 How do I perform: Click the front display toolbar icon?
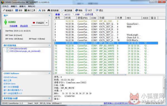(4, 10)
